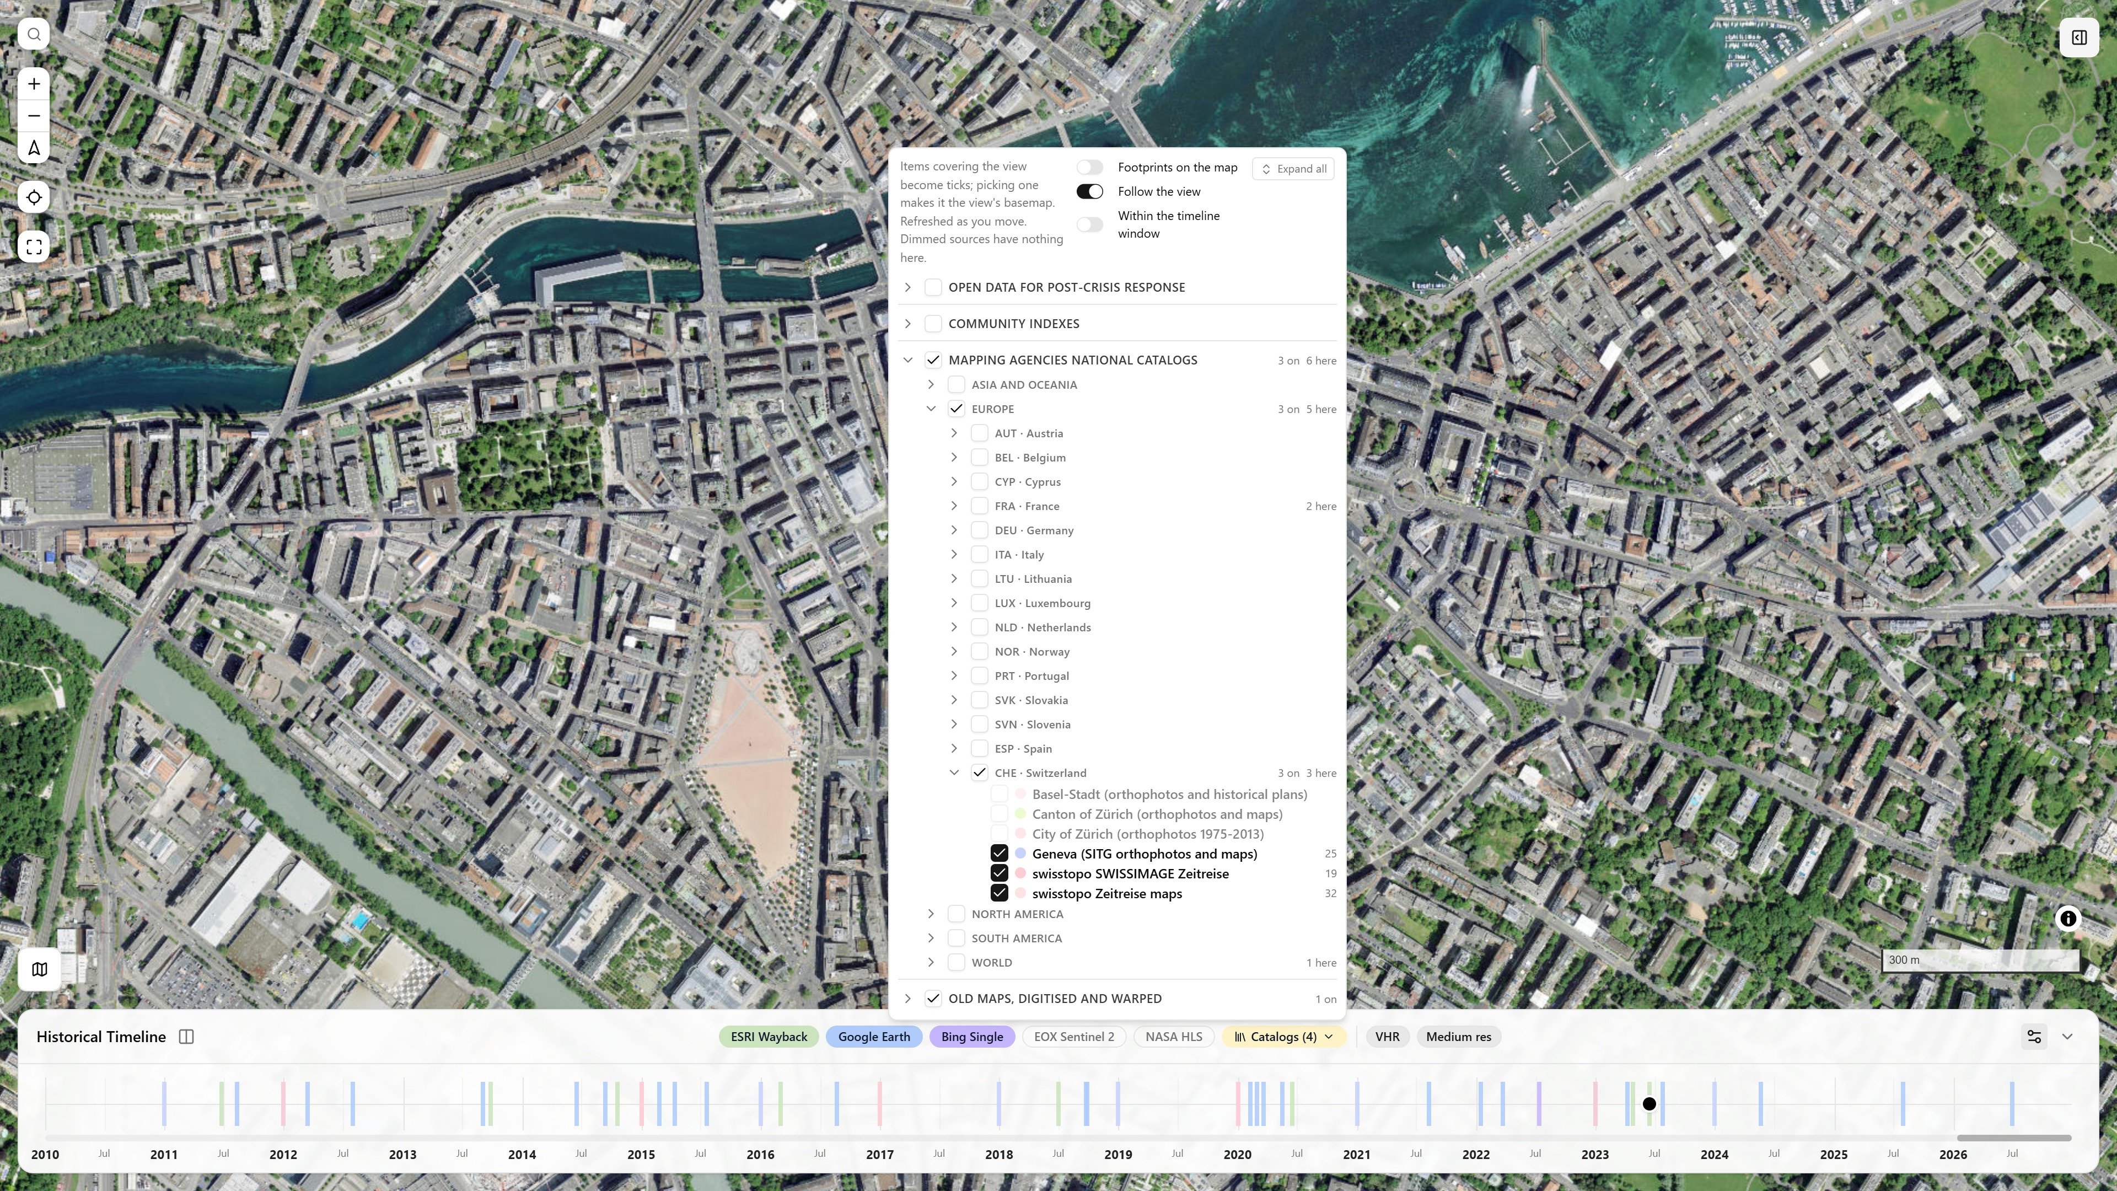The image size is (2117, 1191).
Task: Collapse Mapping Agencies National Catalogs group
Action: (907, 359)
